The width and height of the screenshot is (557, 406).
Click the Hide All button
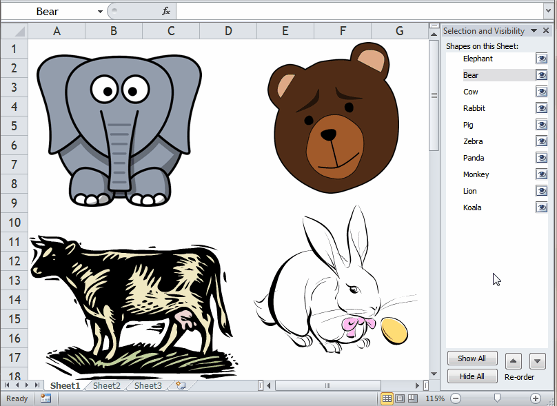tap(472, 376)
